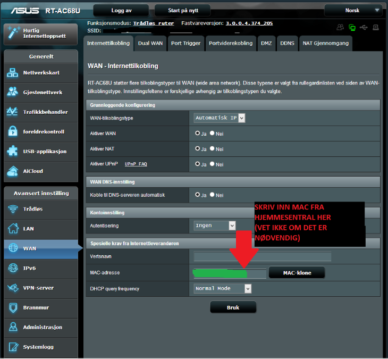Open Trafikkbehandler menu label
The image size is (388, 359).
[x=45, y=112]
